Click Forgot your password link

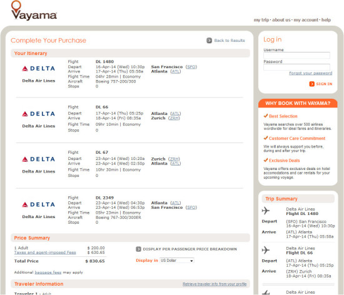click(x=310, y=73)
